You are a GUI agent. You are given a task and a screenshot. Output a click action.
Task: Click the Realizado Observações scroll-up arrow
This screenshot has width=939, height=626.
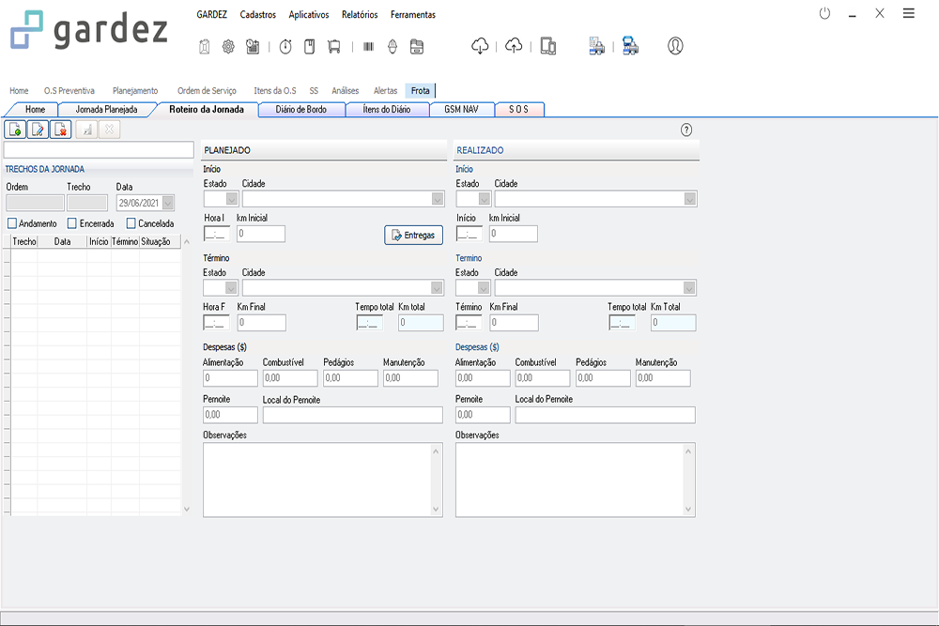688,451
